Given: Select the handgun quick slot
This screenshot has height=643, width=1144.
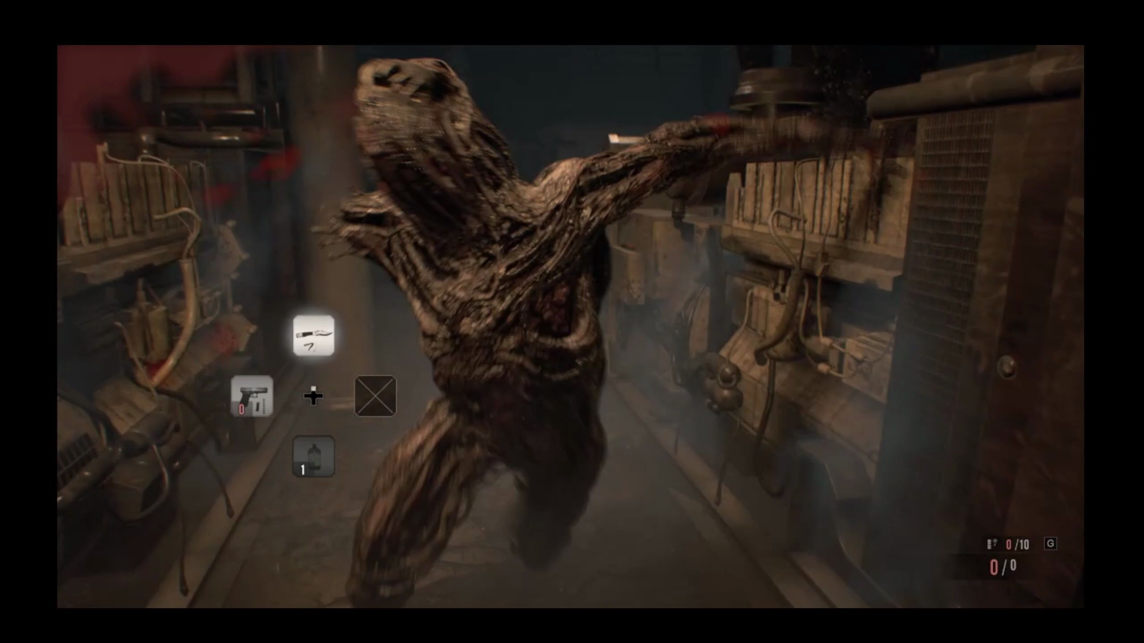Looking at the screenshot, I should [252, 396].
